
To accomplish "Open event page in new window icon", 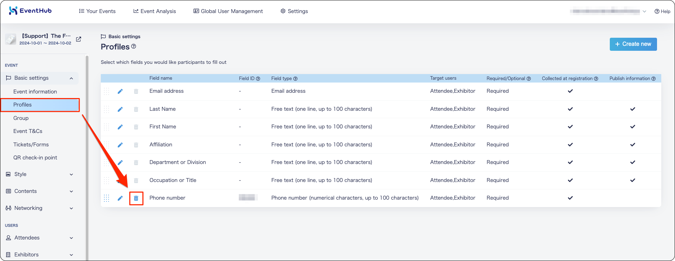I will point(79,39).
